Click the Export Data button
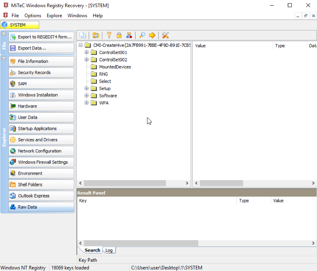 tap(42, 48)
